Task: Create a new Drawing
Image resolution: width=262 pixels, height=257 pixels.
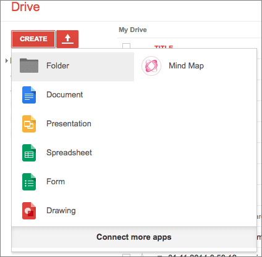Action: coord(73,211)
